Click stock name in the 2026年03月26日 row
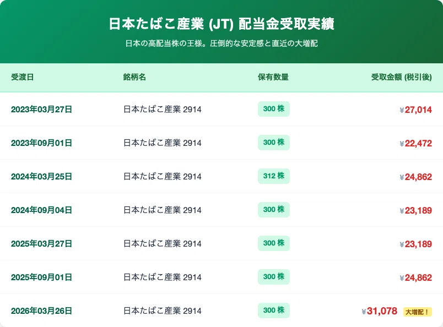Image resolution: width=443 pixels, height=327 pixels. click(163, 311)
